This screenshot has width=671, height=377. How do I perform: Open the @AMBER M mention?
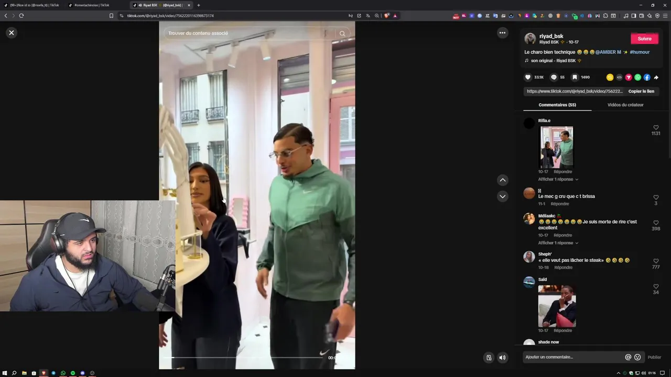608,52
